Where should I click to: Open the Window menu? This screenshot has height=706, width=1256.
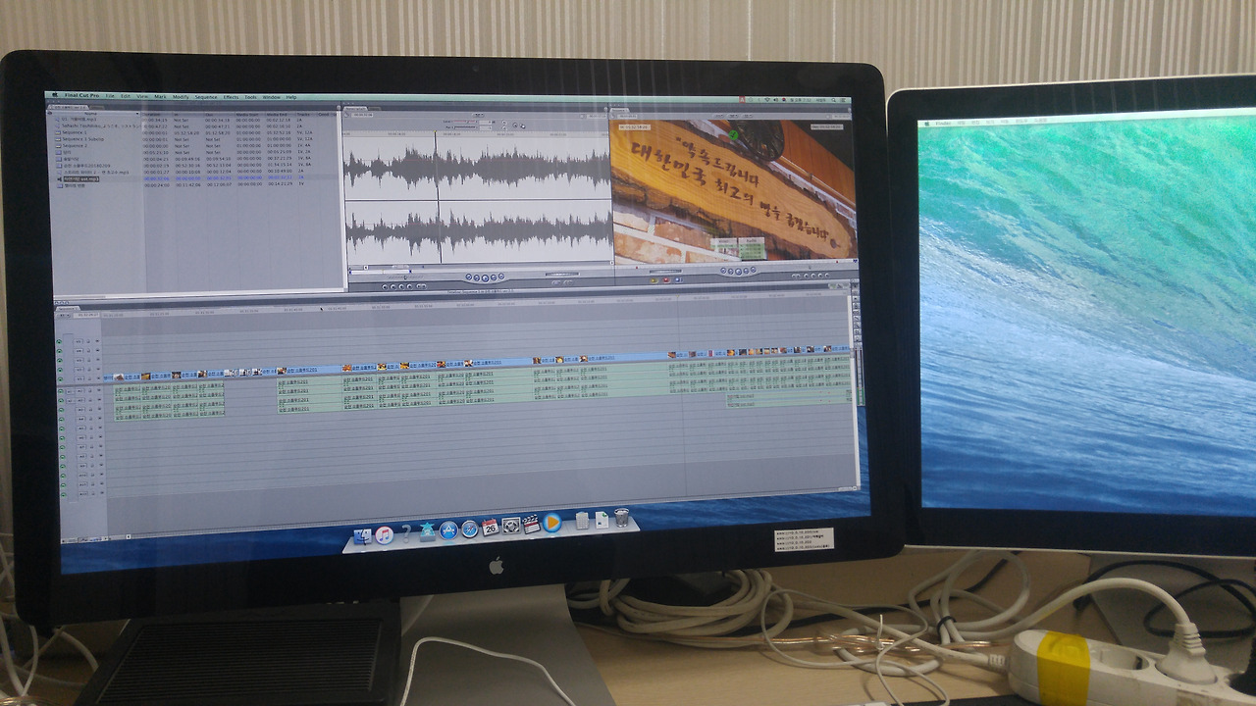272,97
